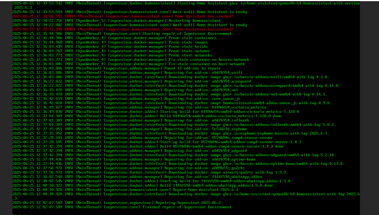Click 'Prune stale networks' entry
Screen dimensions: 379x215
190,55
